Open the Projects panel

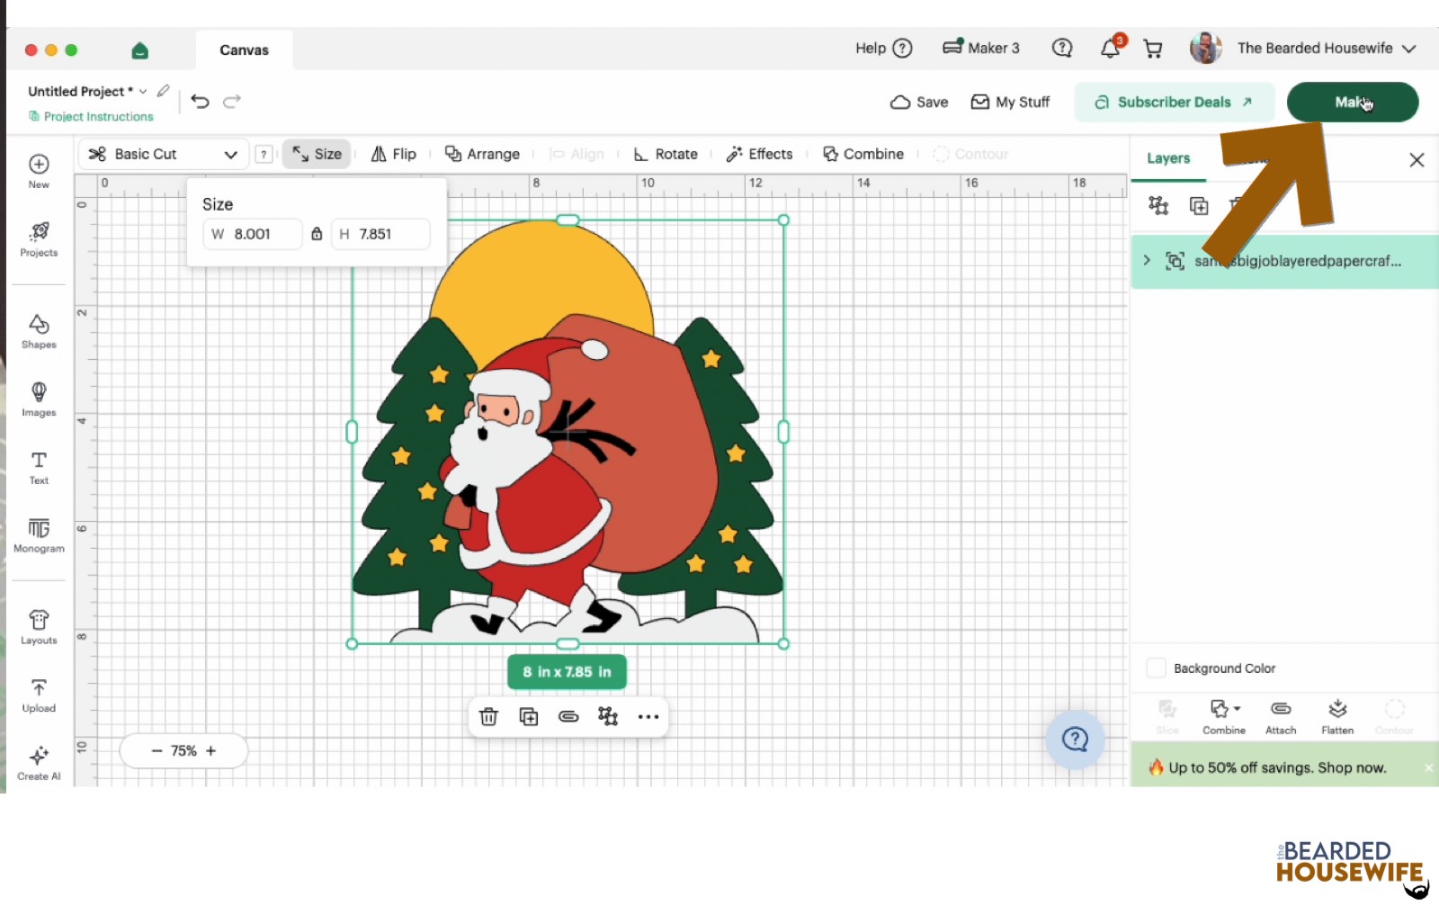tap(39, 239)
